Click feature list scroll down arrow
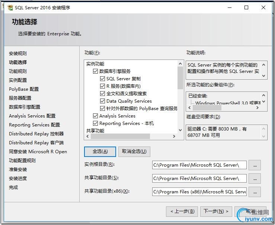Viewport: 275px width, 225px height. [180, 130]
